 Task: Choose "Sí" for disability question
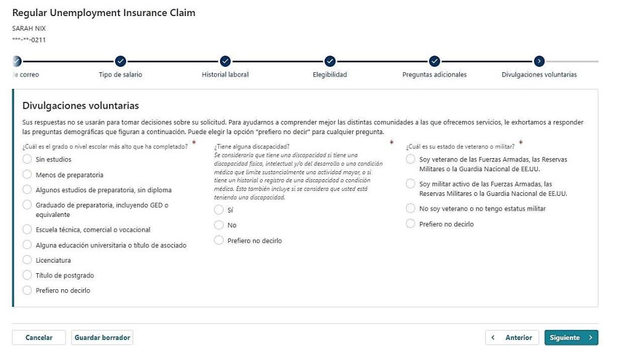[x=219, y=210]
